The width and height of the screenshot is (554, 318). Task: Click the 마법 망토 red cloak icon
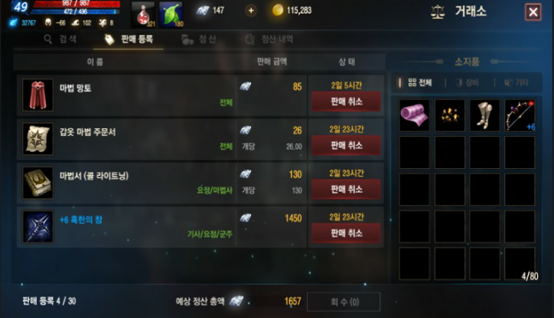click(x=38, y=95)
